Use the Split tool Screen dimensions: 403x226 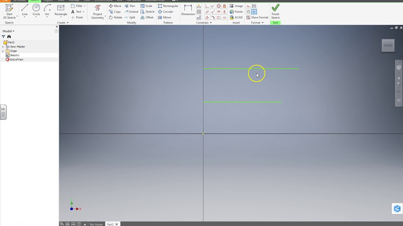click(130, 18)
